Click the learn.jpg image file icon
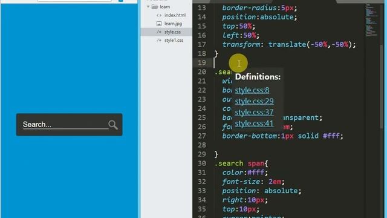Image resolution: width=387 pixels, height=218 pixels. click(x=159, y=24)
